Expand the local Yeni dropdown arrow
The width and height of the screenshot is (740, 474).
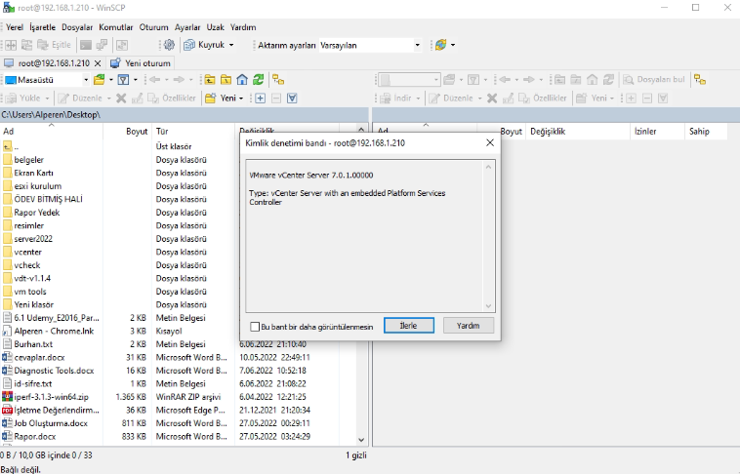[241, 99]
